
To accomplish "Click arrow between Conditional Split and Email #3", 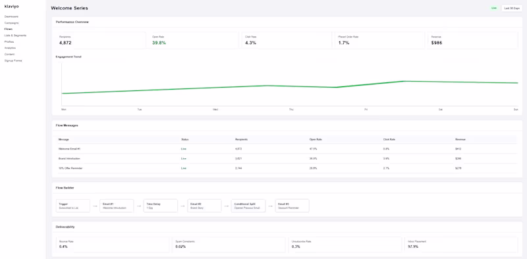I will pyautogui.click(x=270, y=206).
